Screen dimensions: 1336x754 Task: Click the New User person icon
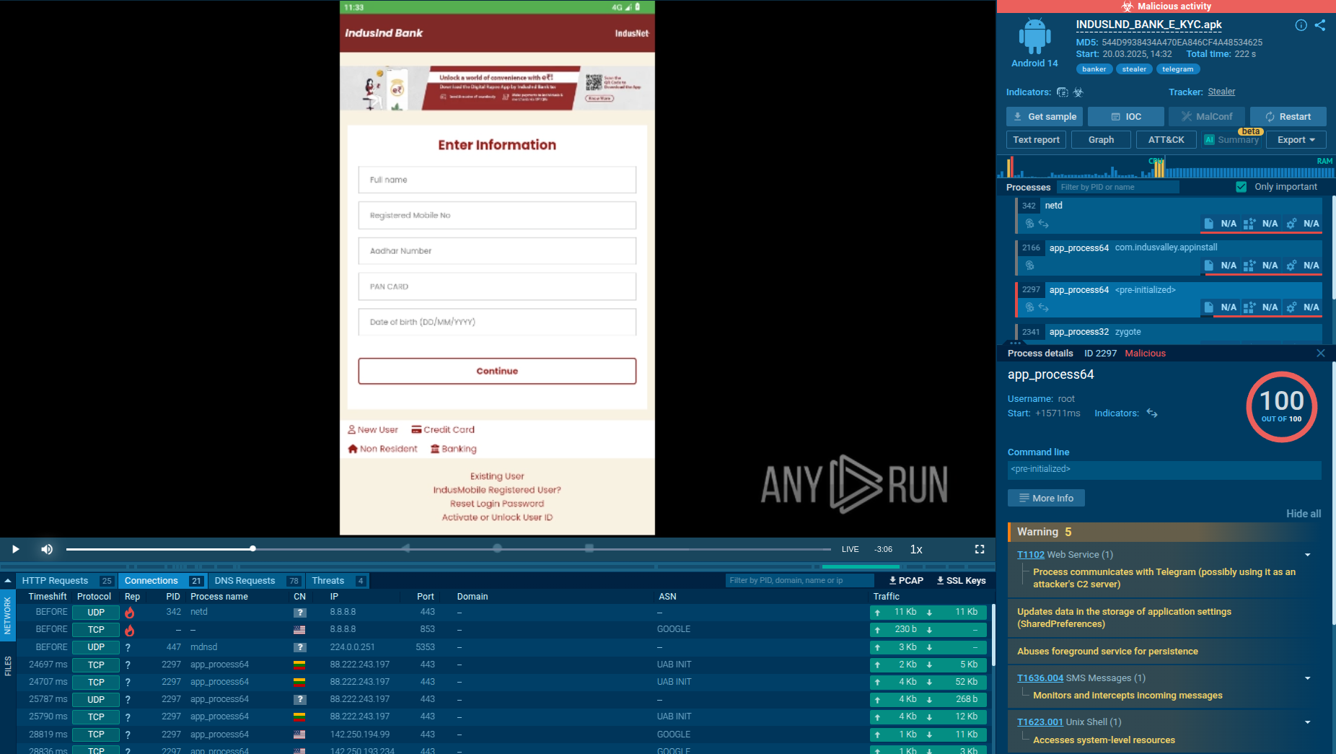[352, 429]
